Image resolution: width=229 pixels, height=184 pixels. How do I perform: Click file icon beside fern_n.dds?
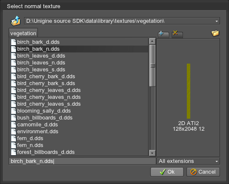point(14,145)
